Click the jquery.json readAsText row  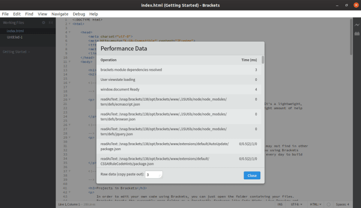pyautogui.click(x=179, y=132)
